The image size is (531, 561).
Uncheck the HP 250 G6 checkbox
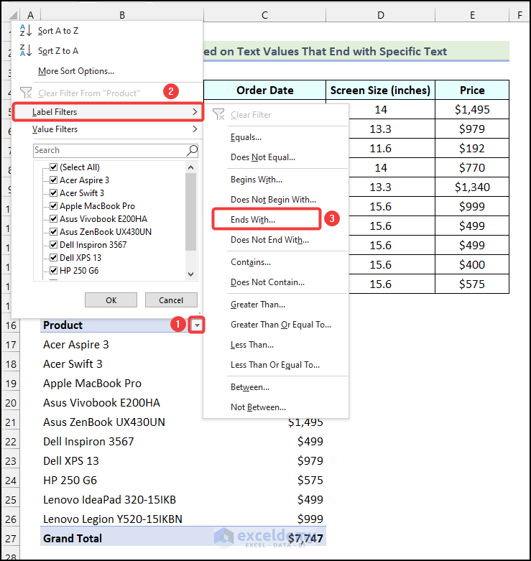pyautogui.click(x=54, y=271)
